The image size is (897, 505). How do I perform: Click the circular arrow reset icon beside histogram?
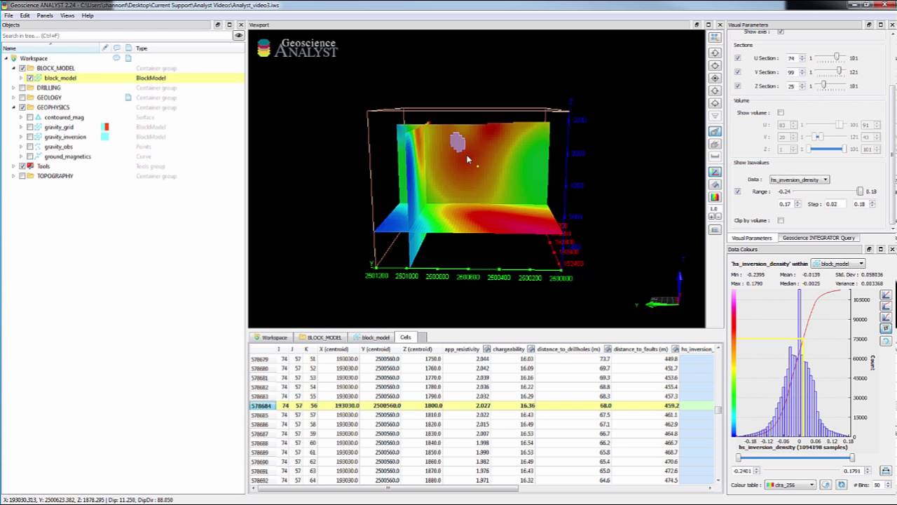pos(886,341)
